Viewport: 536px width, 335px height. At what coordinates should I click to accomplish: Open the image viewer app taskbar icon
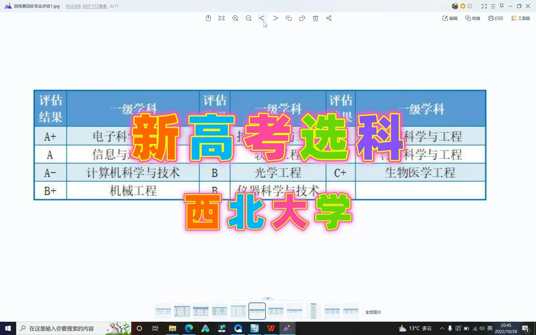coord(287,328)
